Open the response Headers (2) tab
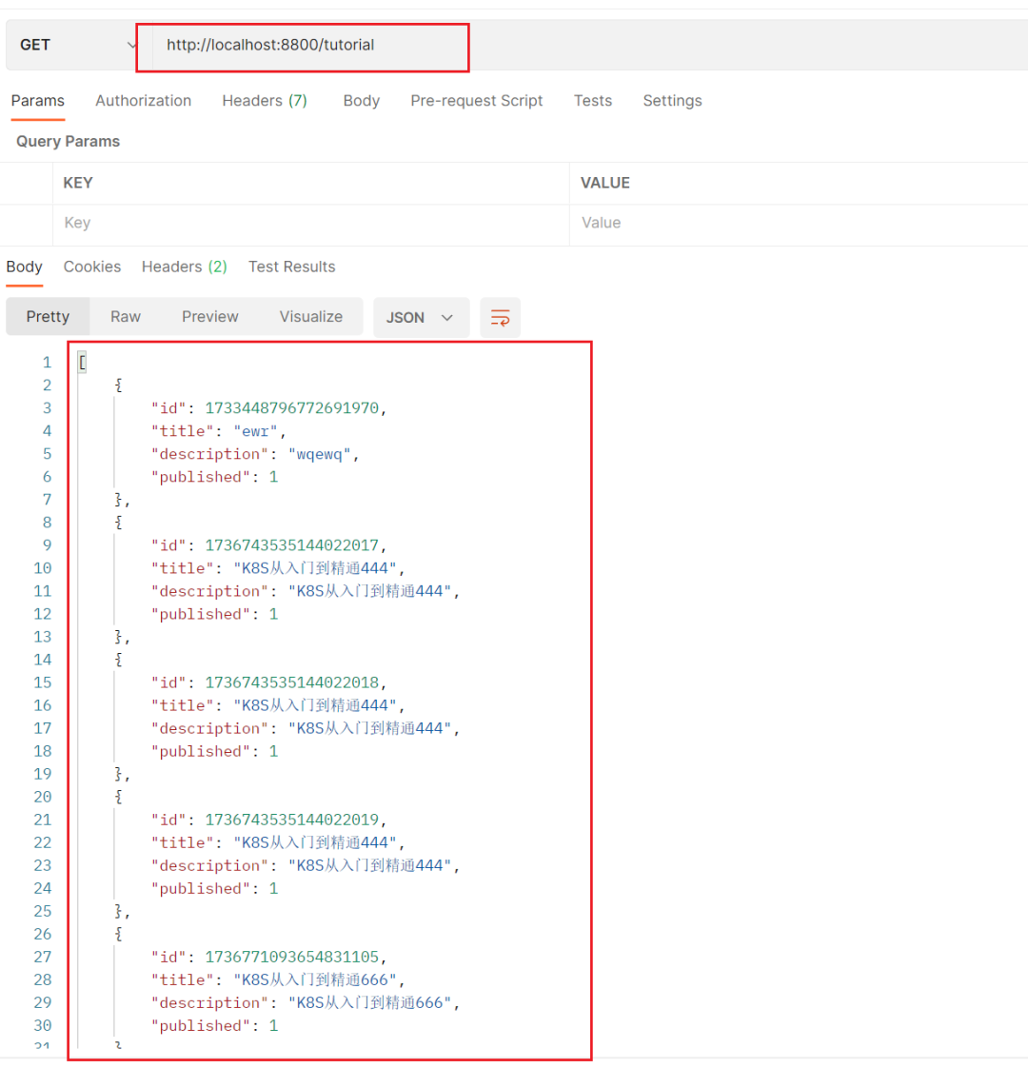 coord(184,267)
